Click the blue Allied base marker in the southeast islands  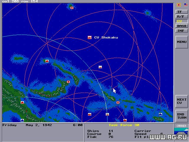(x=160, y=114)
